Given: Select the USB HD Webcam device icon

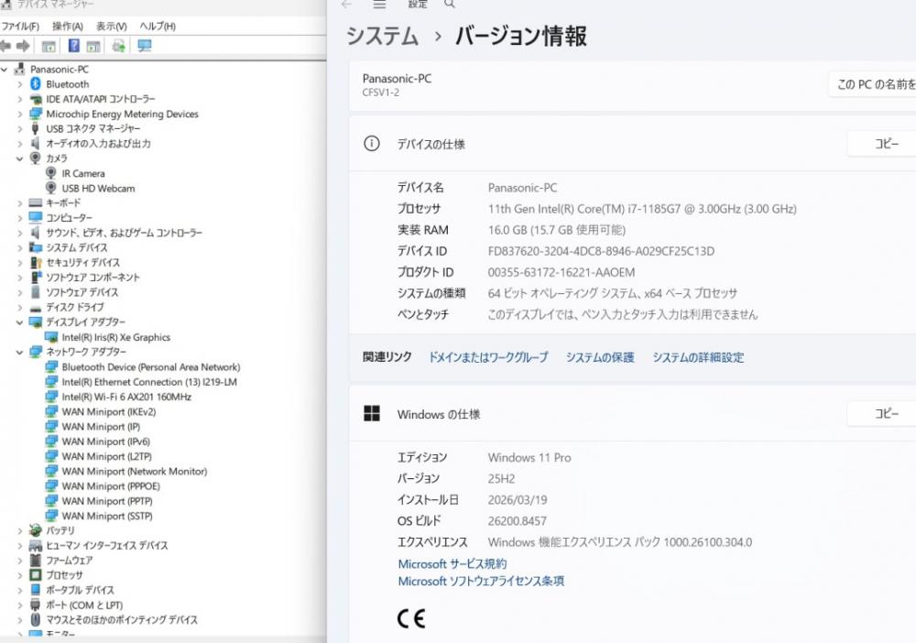Looking at the screenshot, I should coord(51,188).
